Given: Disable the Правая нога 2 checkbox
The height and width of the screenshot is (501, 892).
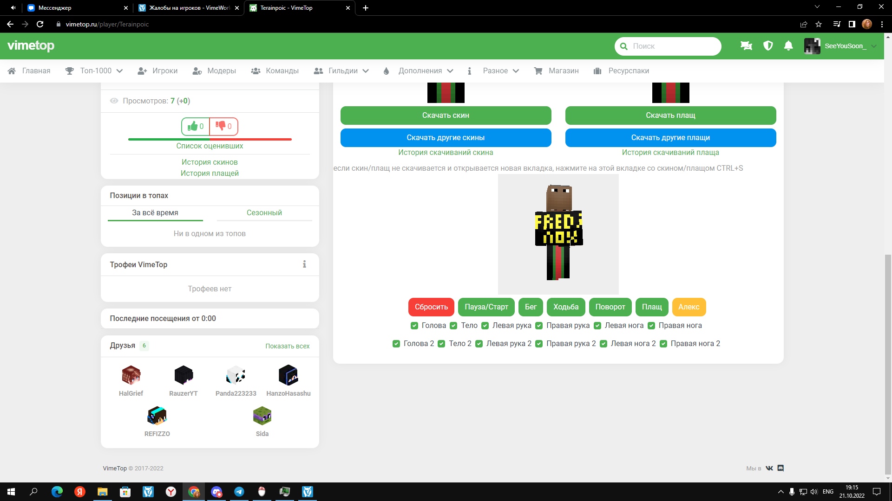Looking at the screenshot, I should click(663, 344).
